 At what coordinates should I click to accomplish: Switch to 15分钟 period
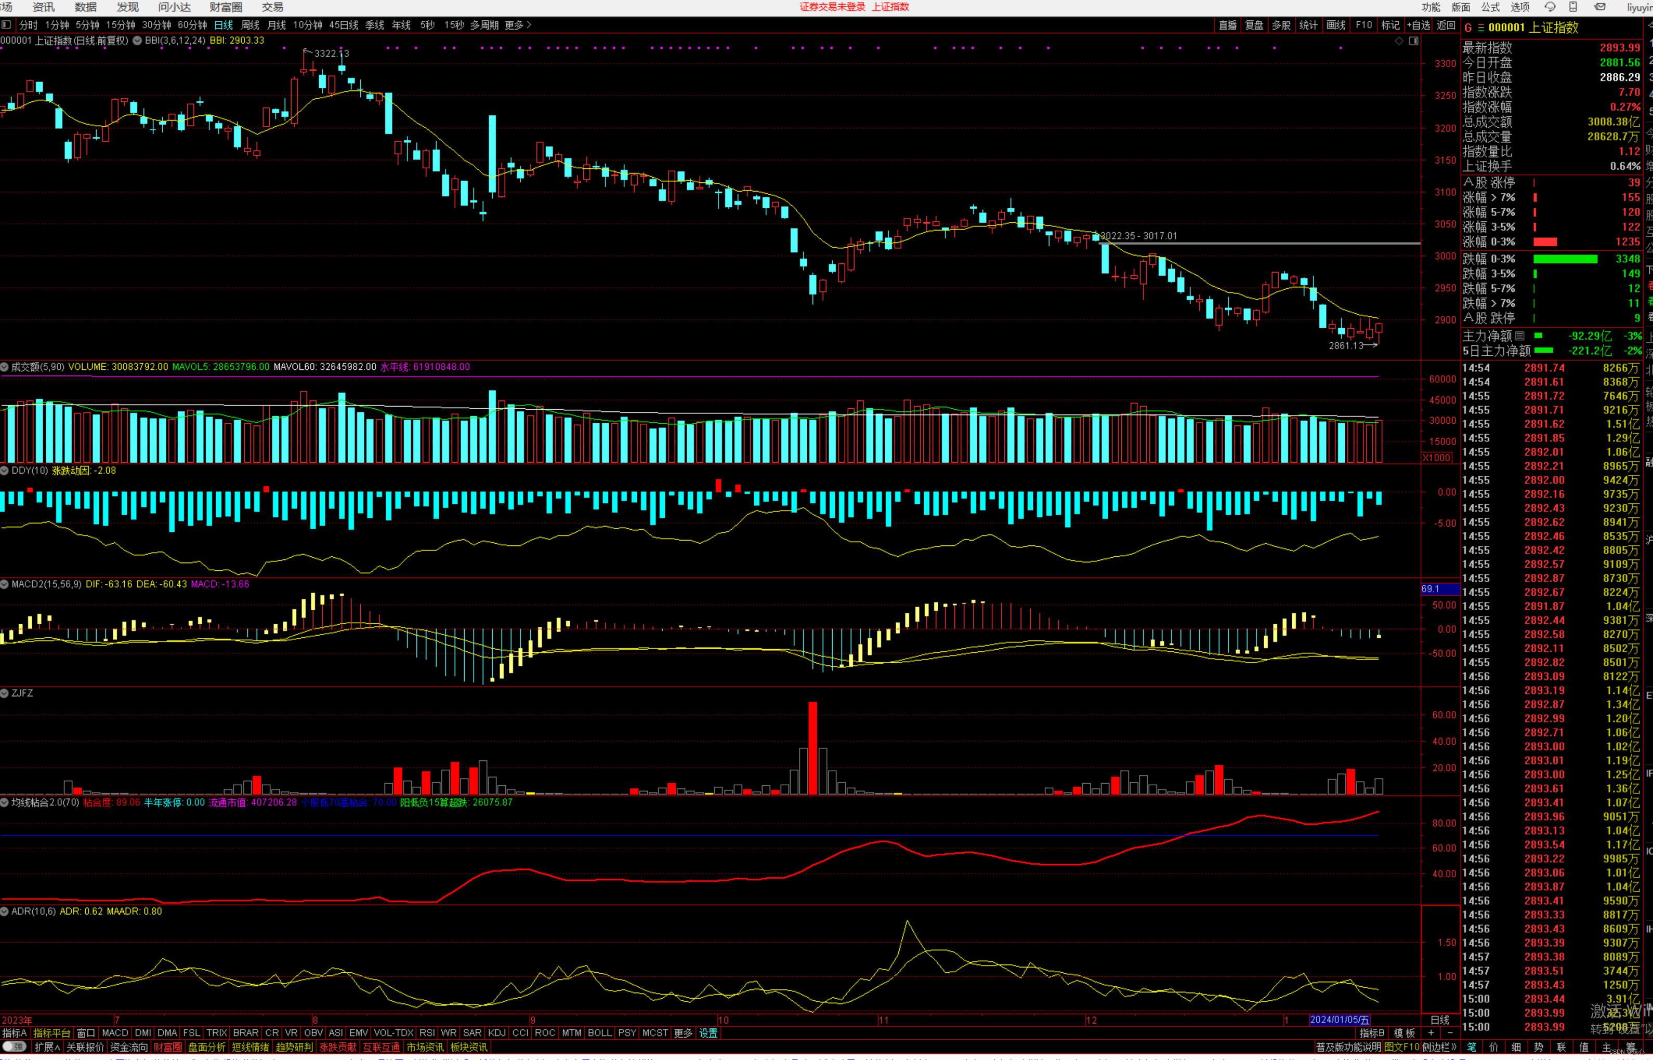[x=121, y=25]
